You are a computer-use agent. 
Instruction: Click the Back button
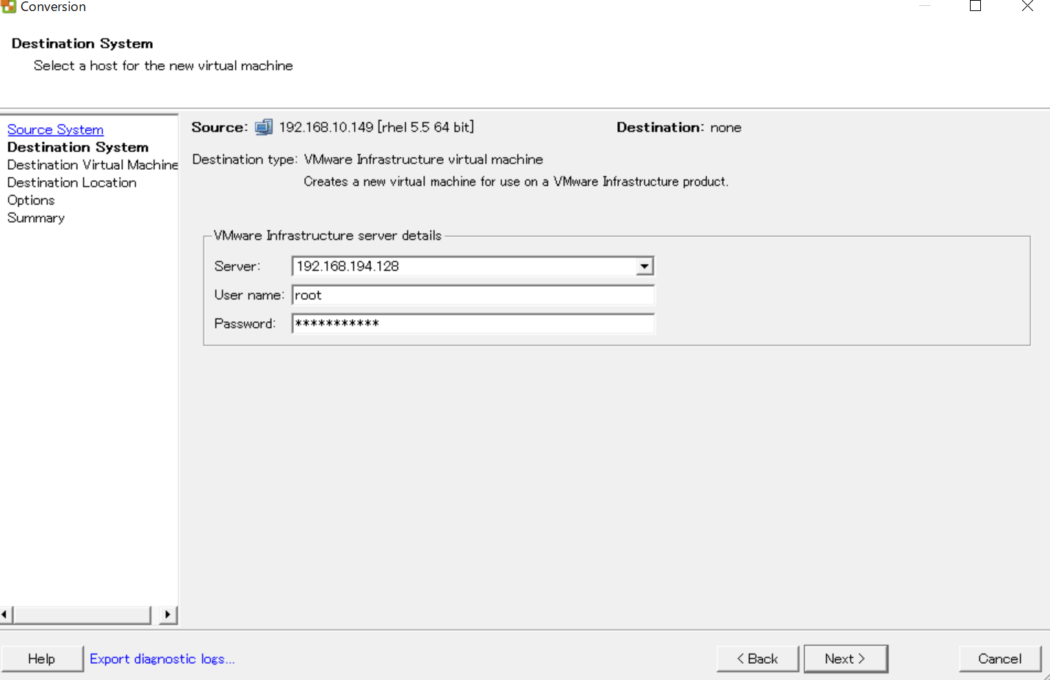point(758,659)
